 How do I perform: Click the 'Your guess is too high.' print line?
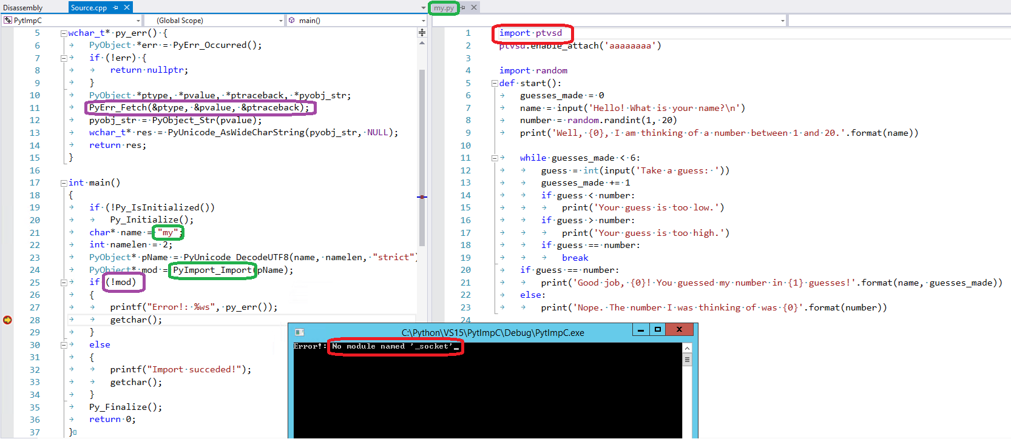pyautogui.click(x=646, y=233)
